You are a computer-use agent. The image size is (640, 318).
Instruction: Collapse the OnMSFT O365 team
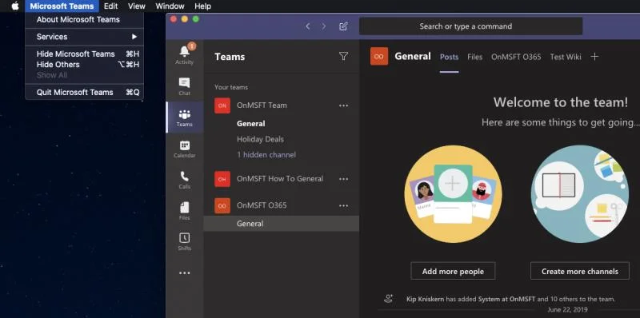pyautogui.click(x=262, y=205)
